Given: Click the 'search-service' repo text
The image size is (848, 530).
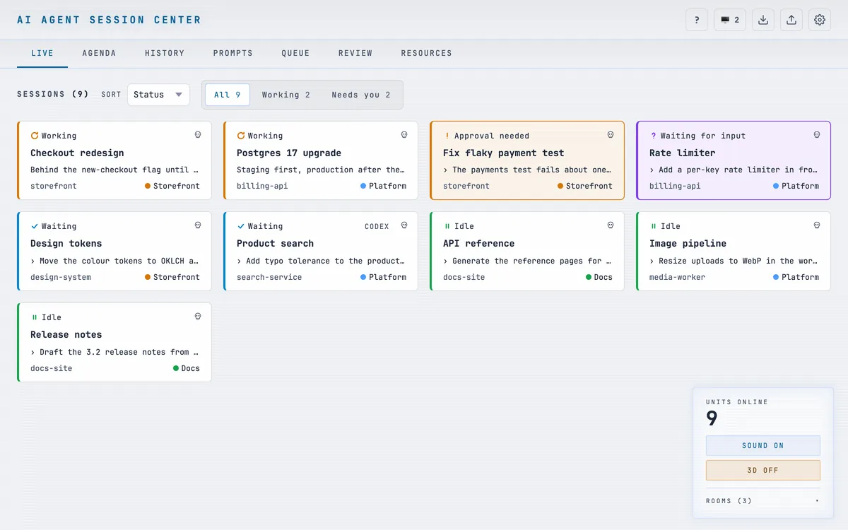Looking at the screenshot, I should (269, 277).
